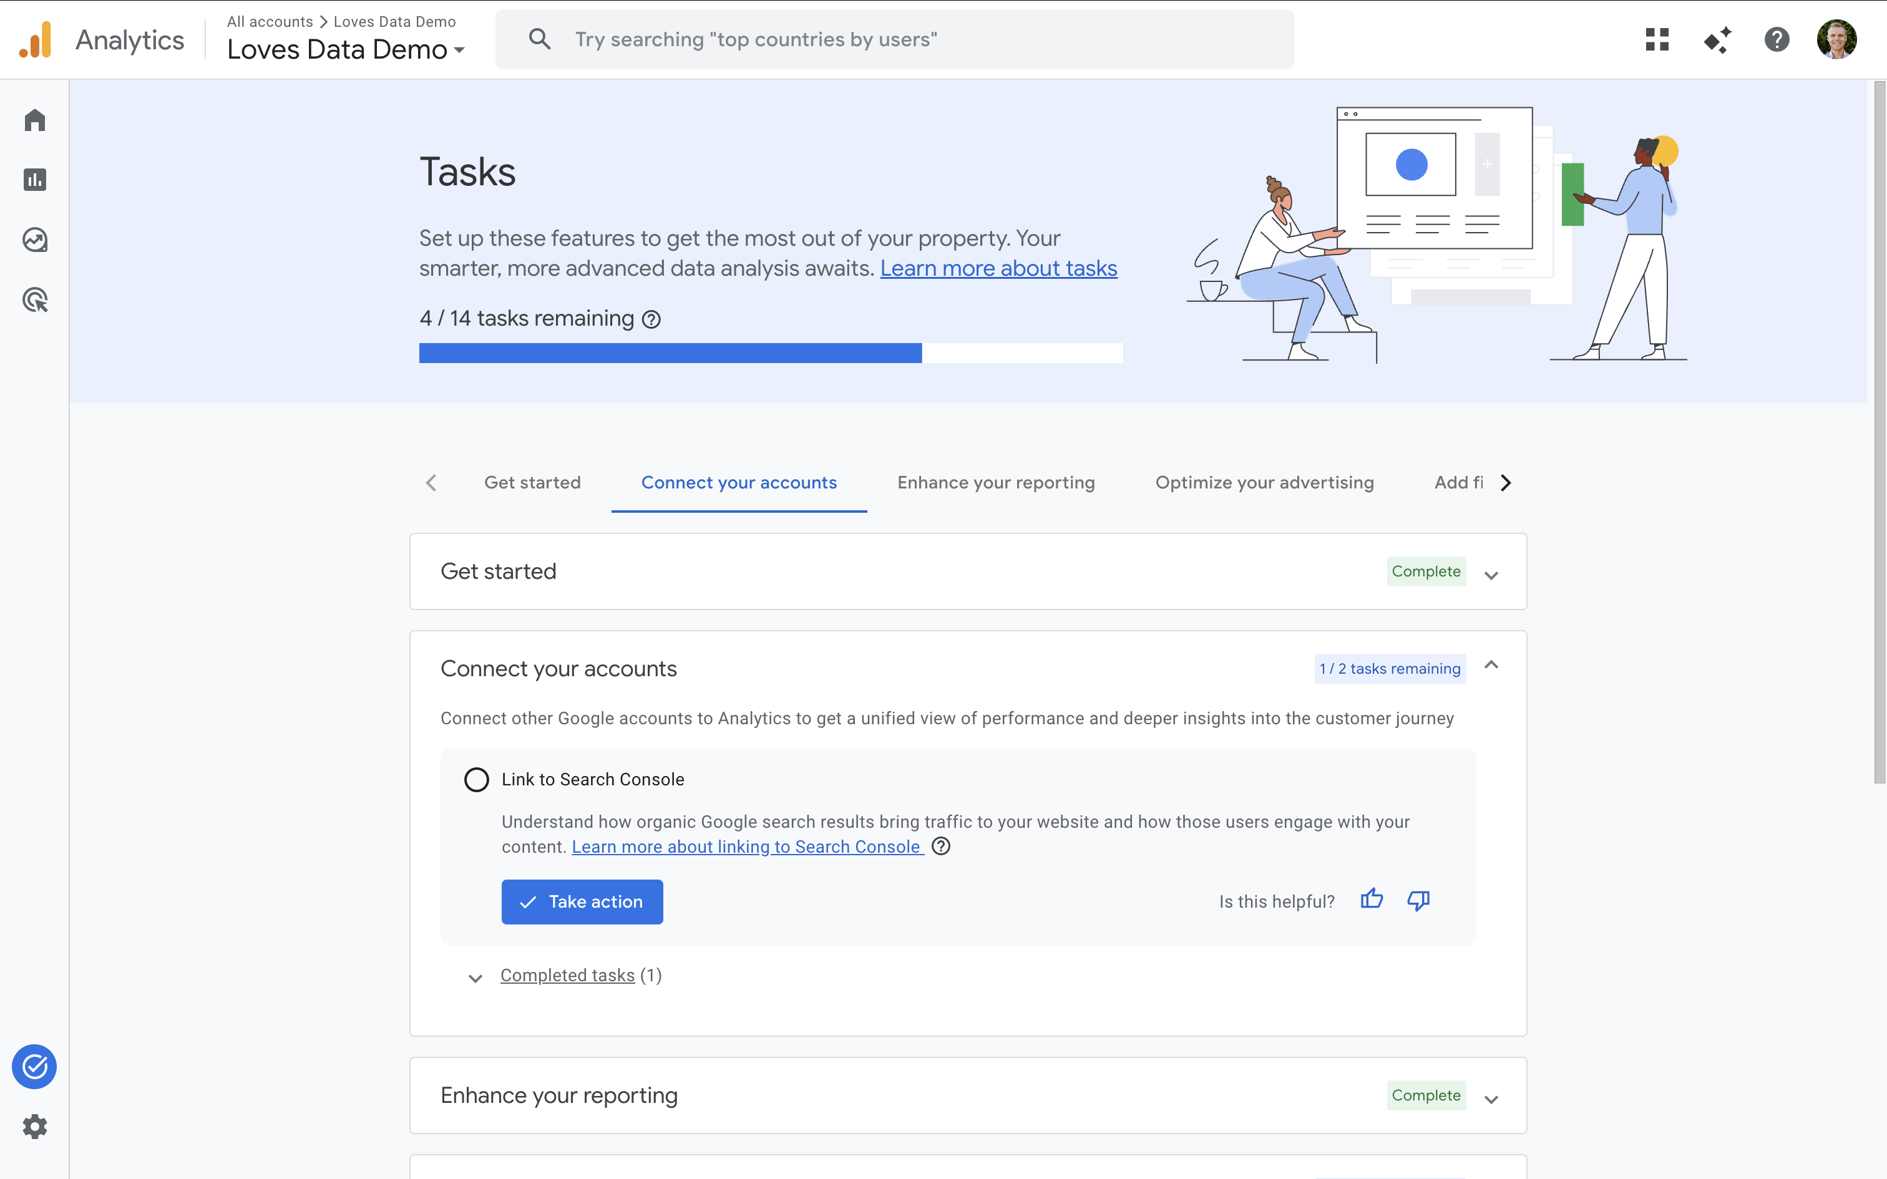Open the Home icon in sidebar
The image size is (1887, 1179).
point(34,120)
